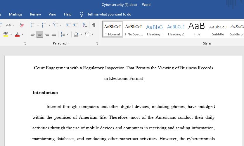Screen dimensions: 244x146
Task: Click the word 'cybercriminals' in the paragraph
Action: (201, 139)
